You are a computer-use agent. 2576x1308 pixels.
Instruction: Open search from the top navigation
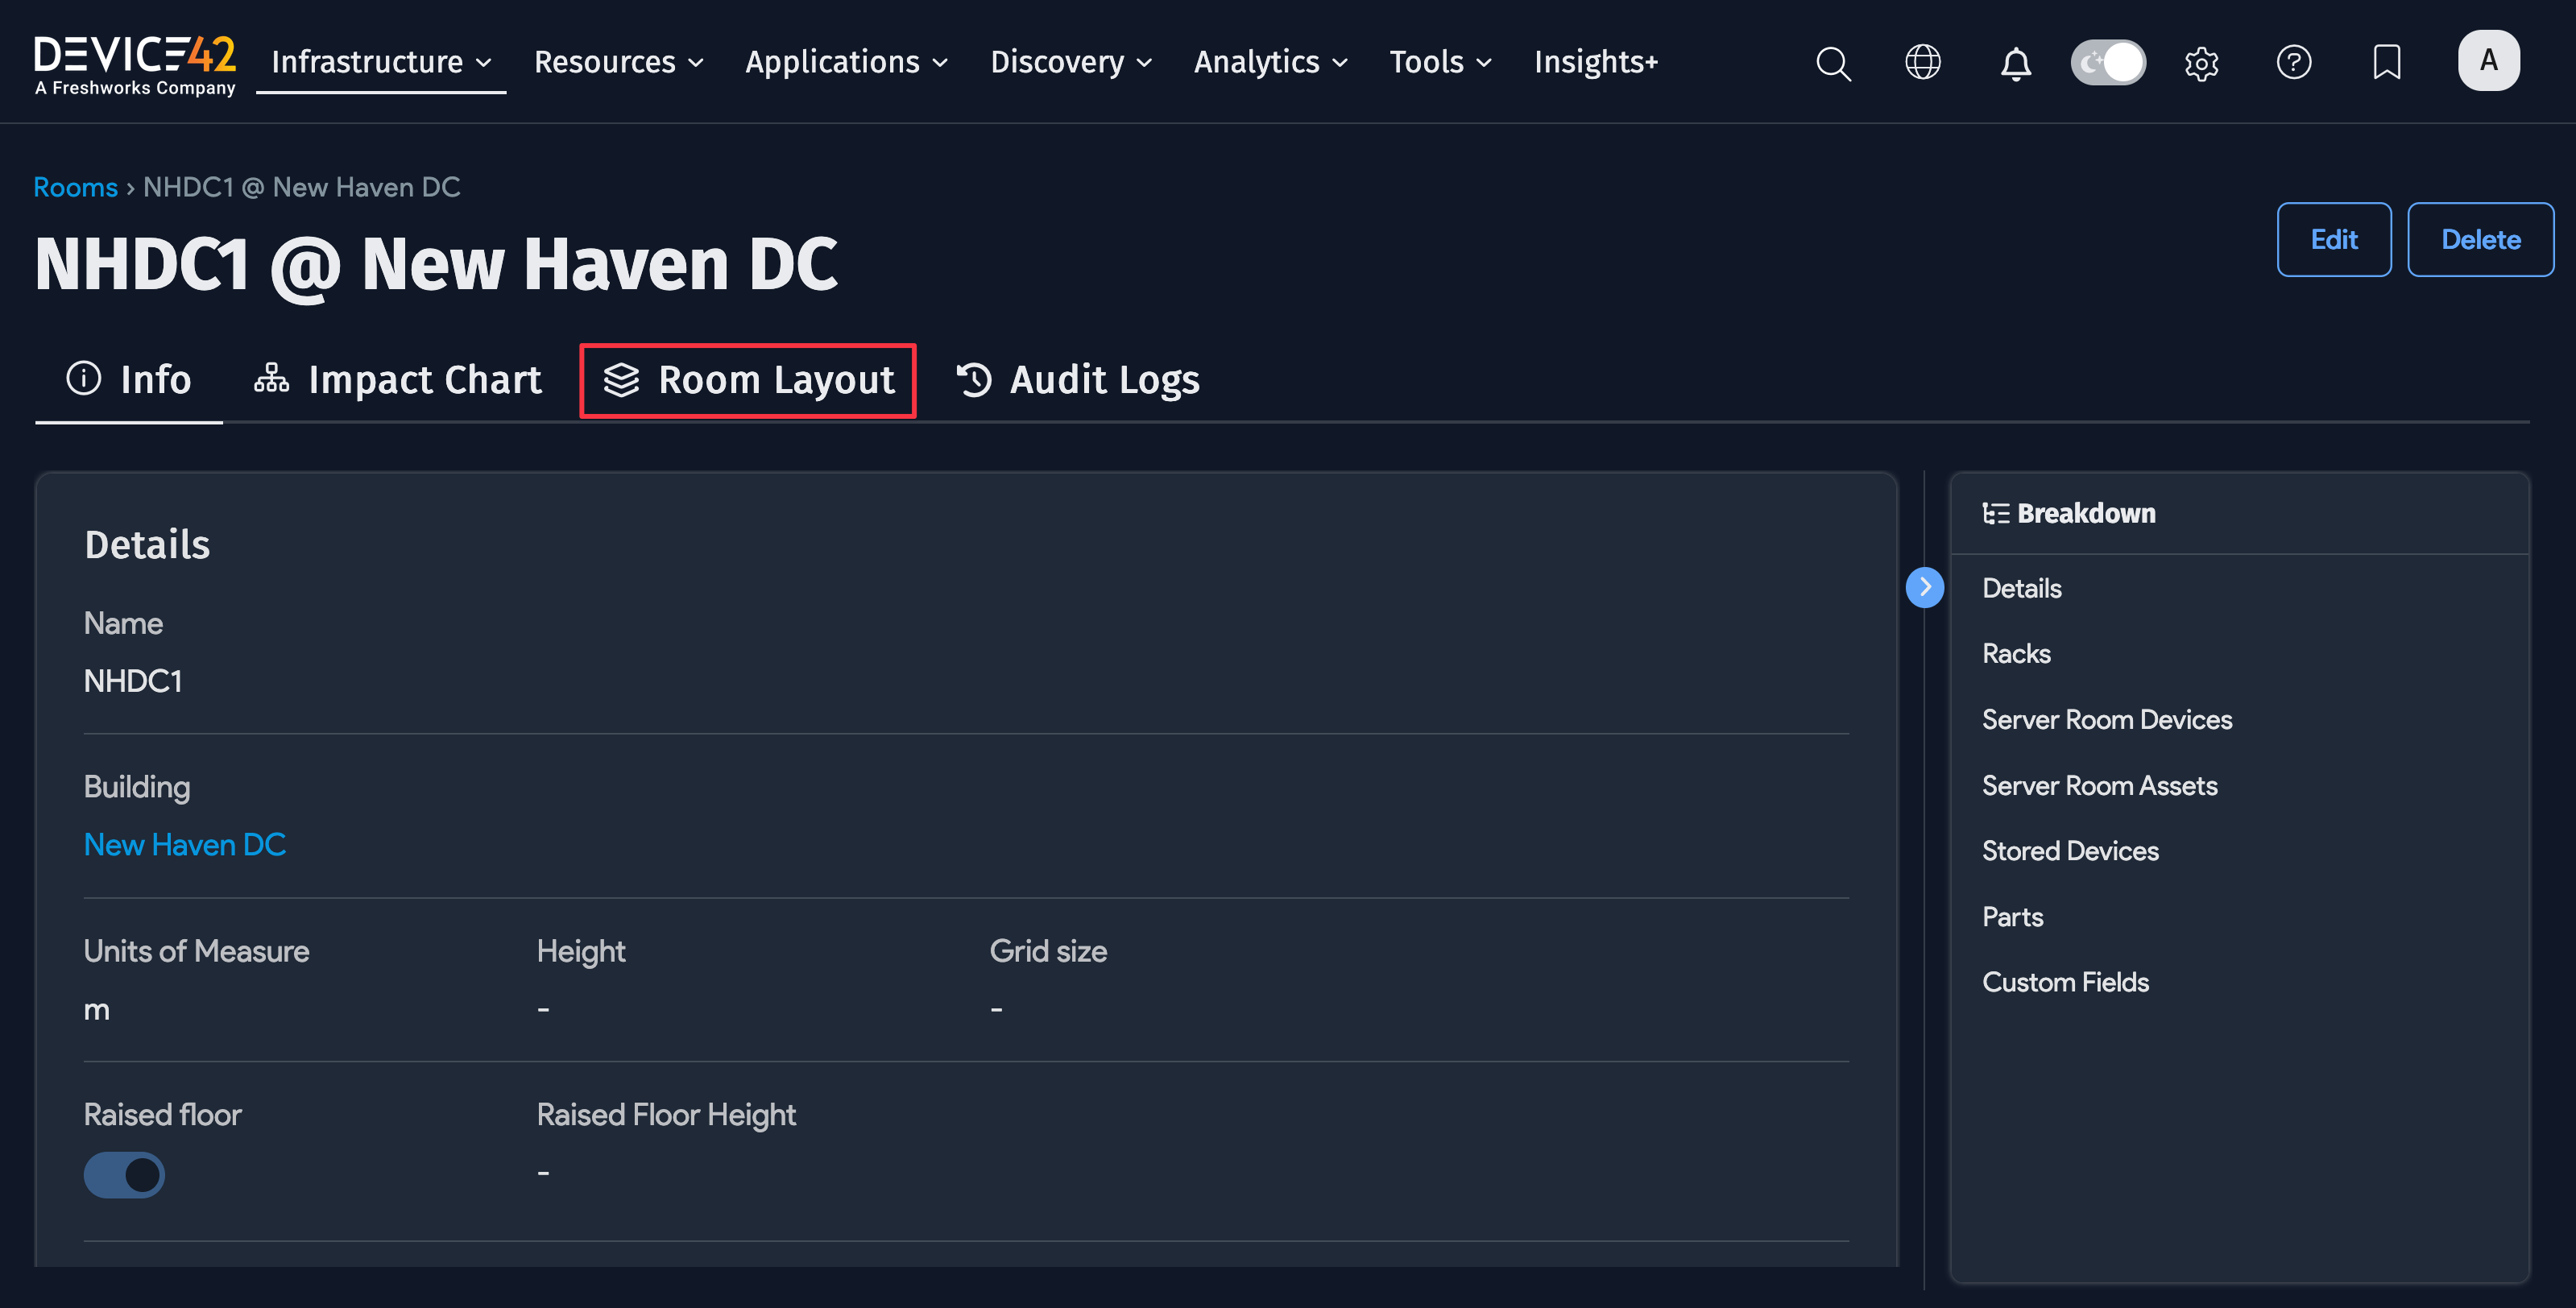[x=1833, y=62]
